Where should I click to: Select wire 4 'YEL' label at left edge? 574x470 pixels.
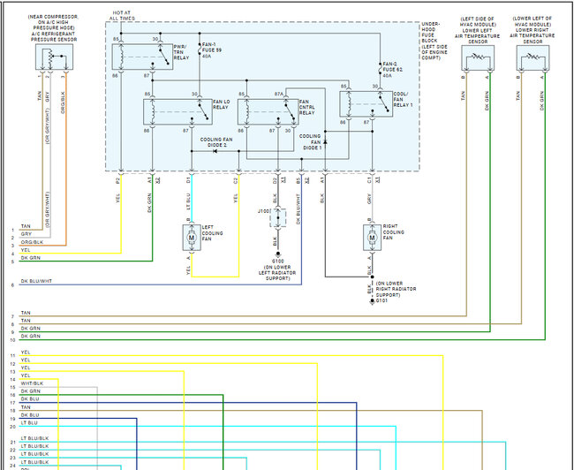tap(26, 250)
